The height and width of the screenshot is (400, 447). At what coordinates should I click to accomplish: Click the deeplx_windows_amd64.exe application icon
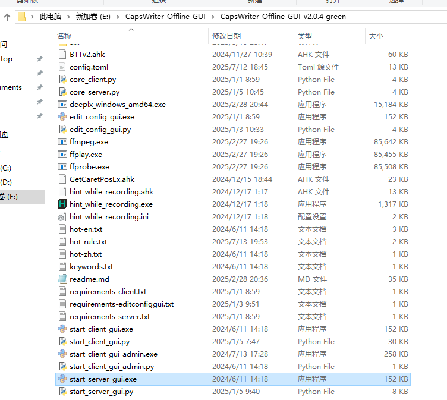(x=62, y=105)
